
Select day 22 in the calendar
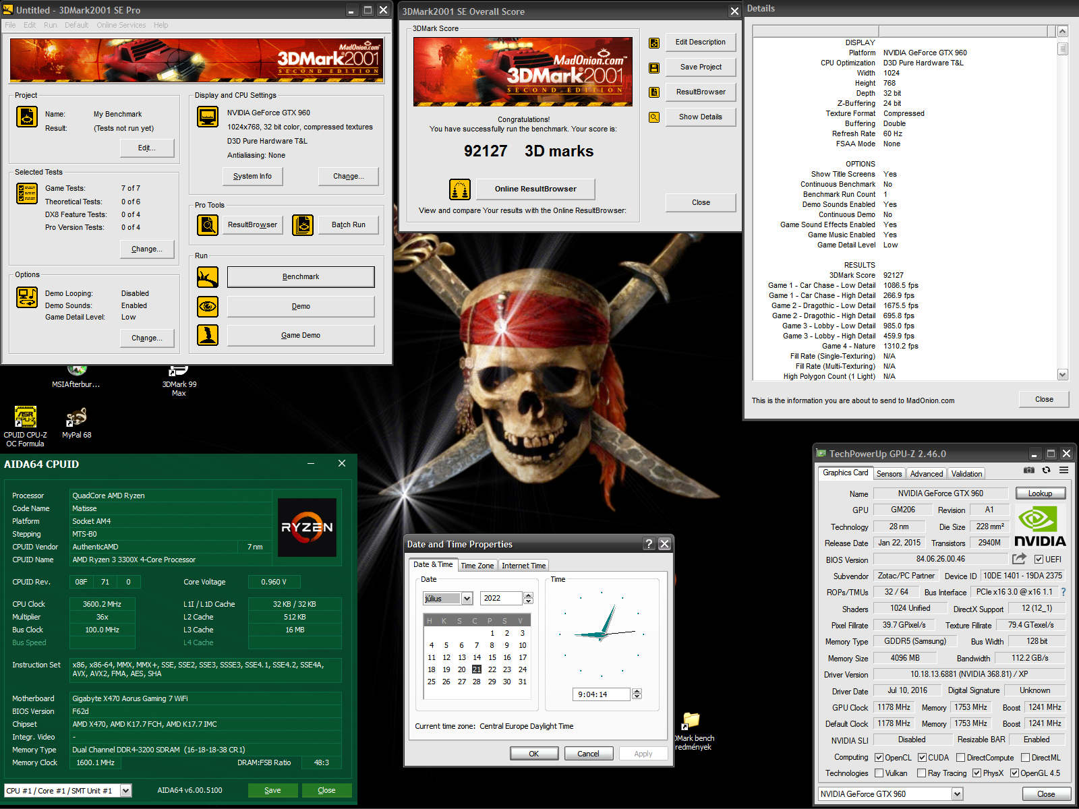(x=492, y=669)
